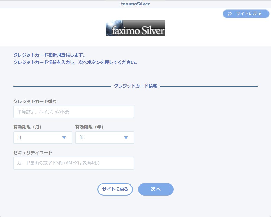Open the 有効期限 年 dropdown
Image resolution: width=271 pixels, height=217 pixels.
[x=105, y=138]
